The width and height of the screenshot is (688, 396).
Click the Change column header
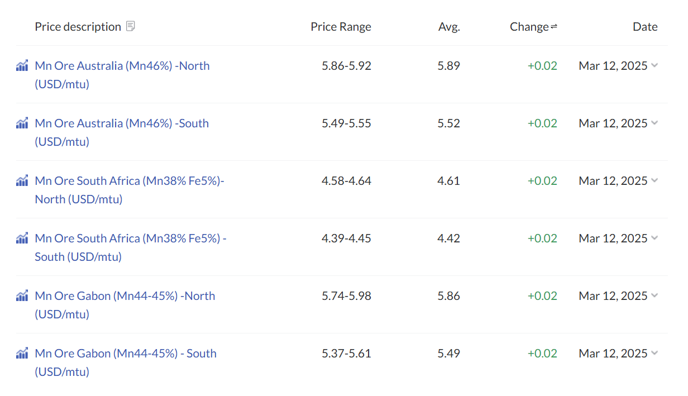[529, 27]
